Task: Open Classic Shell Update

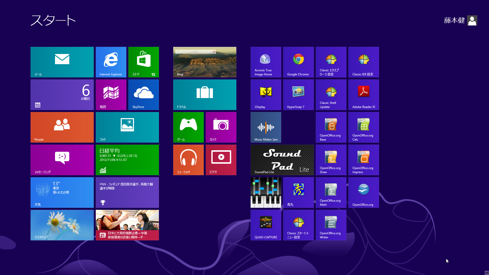Action: tap(331, 95)
